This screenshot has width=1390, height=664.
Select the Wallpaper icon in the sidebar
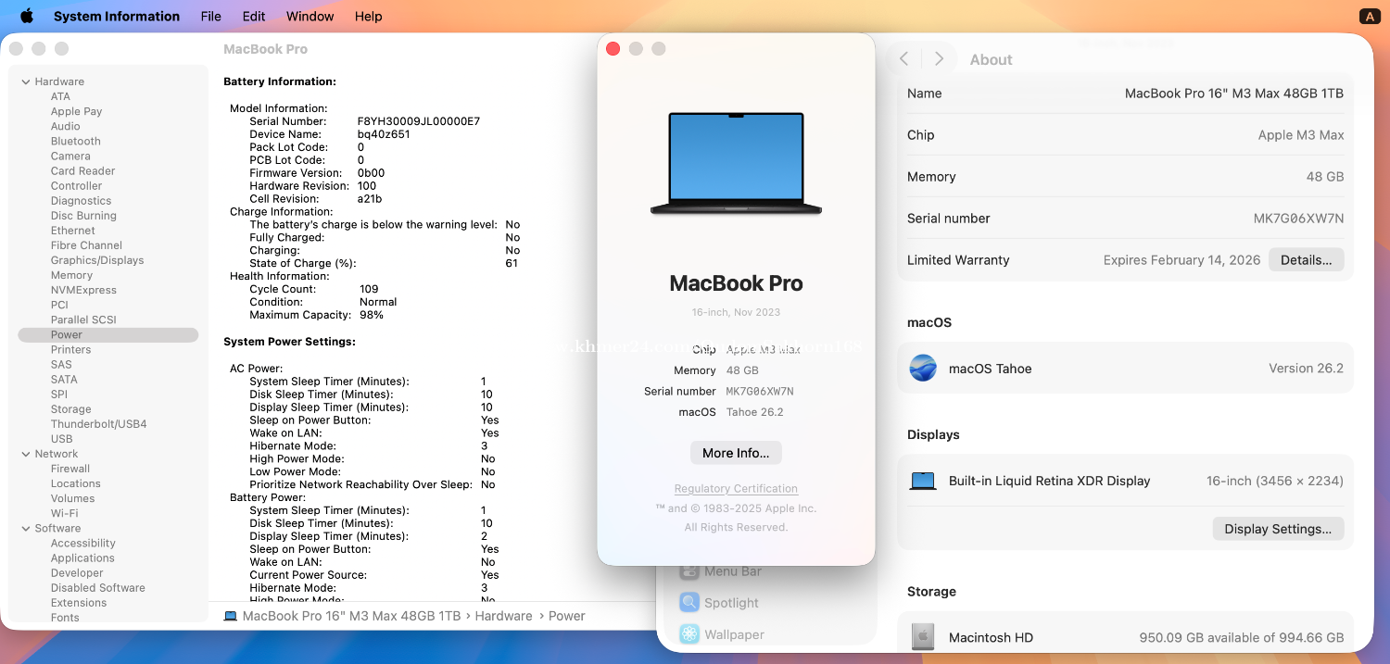coord(689,634)
